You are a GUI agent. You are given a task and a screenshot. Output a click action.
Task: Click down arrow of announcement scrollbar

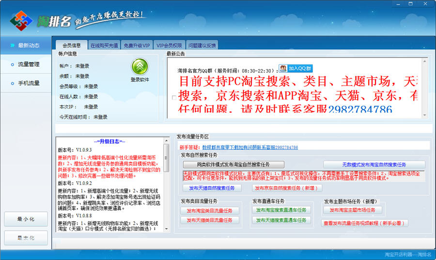424,115
